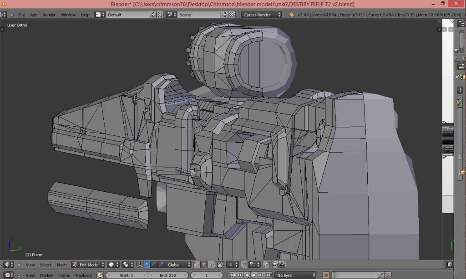The image size is (466, 279).
Task: Set the Start frame field
Action: pyautogui.click(x=127, y=275)
